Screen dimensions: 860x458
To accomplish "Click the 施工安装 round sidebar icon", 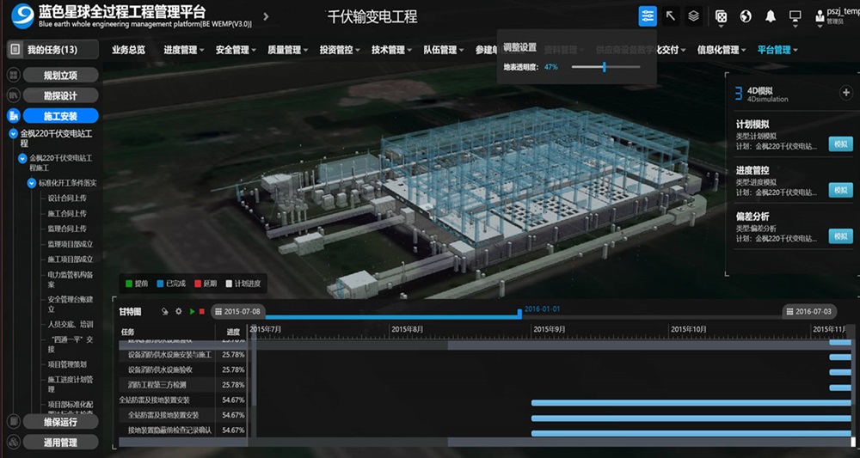I will click(14, 116).
